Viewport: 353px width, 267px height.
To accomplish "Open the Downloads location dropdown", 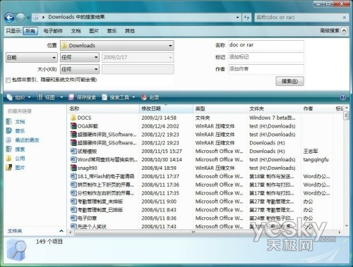I will (x=117, y=46).
